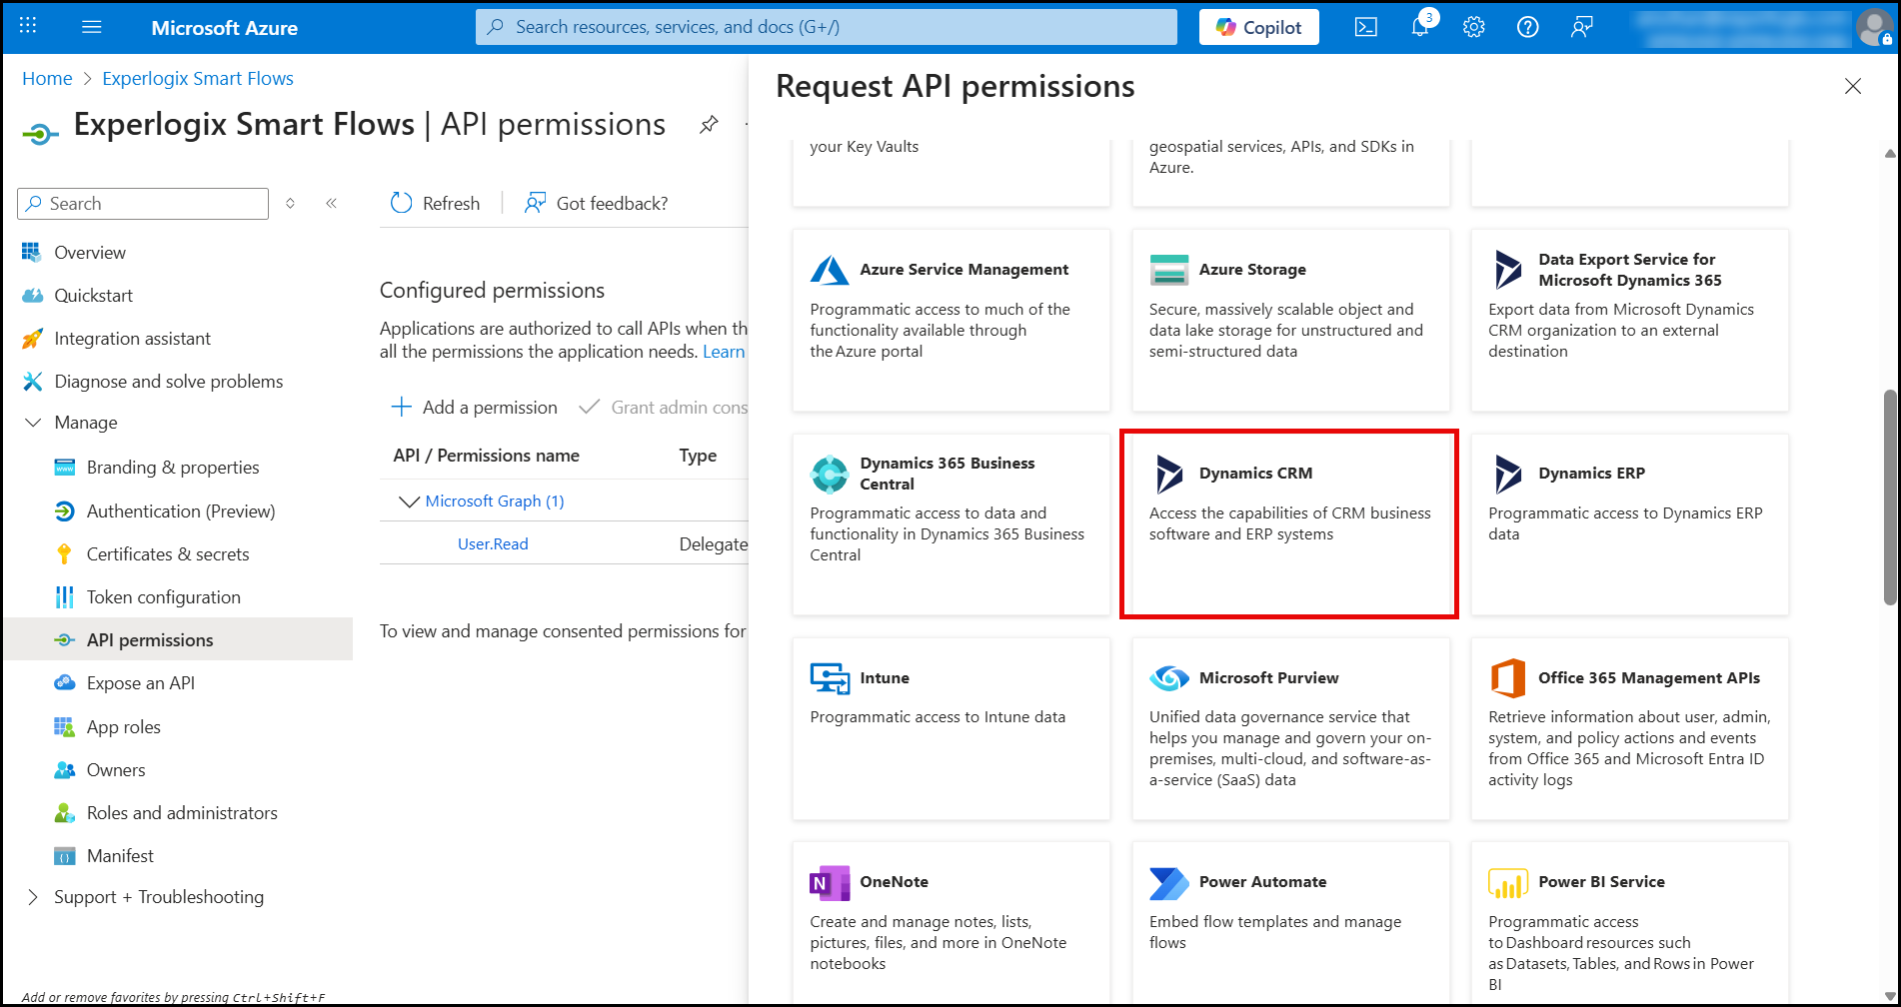Open Overview in sidebar

90,253
